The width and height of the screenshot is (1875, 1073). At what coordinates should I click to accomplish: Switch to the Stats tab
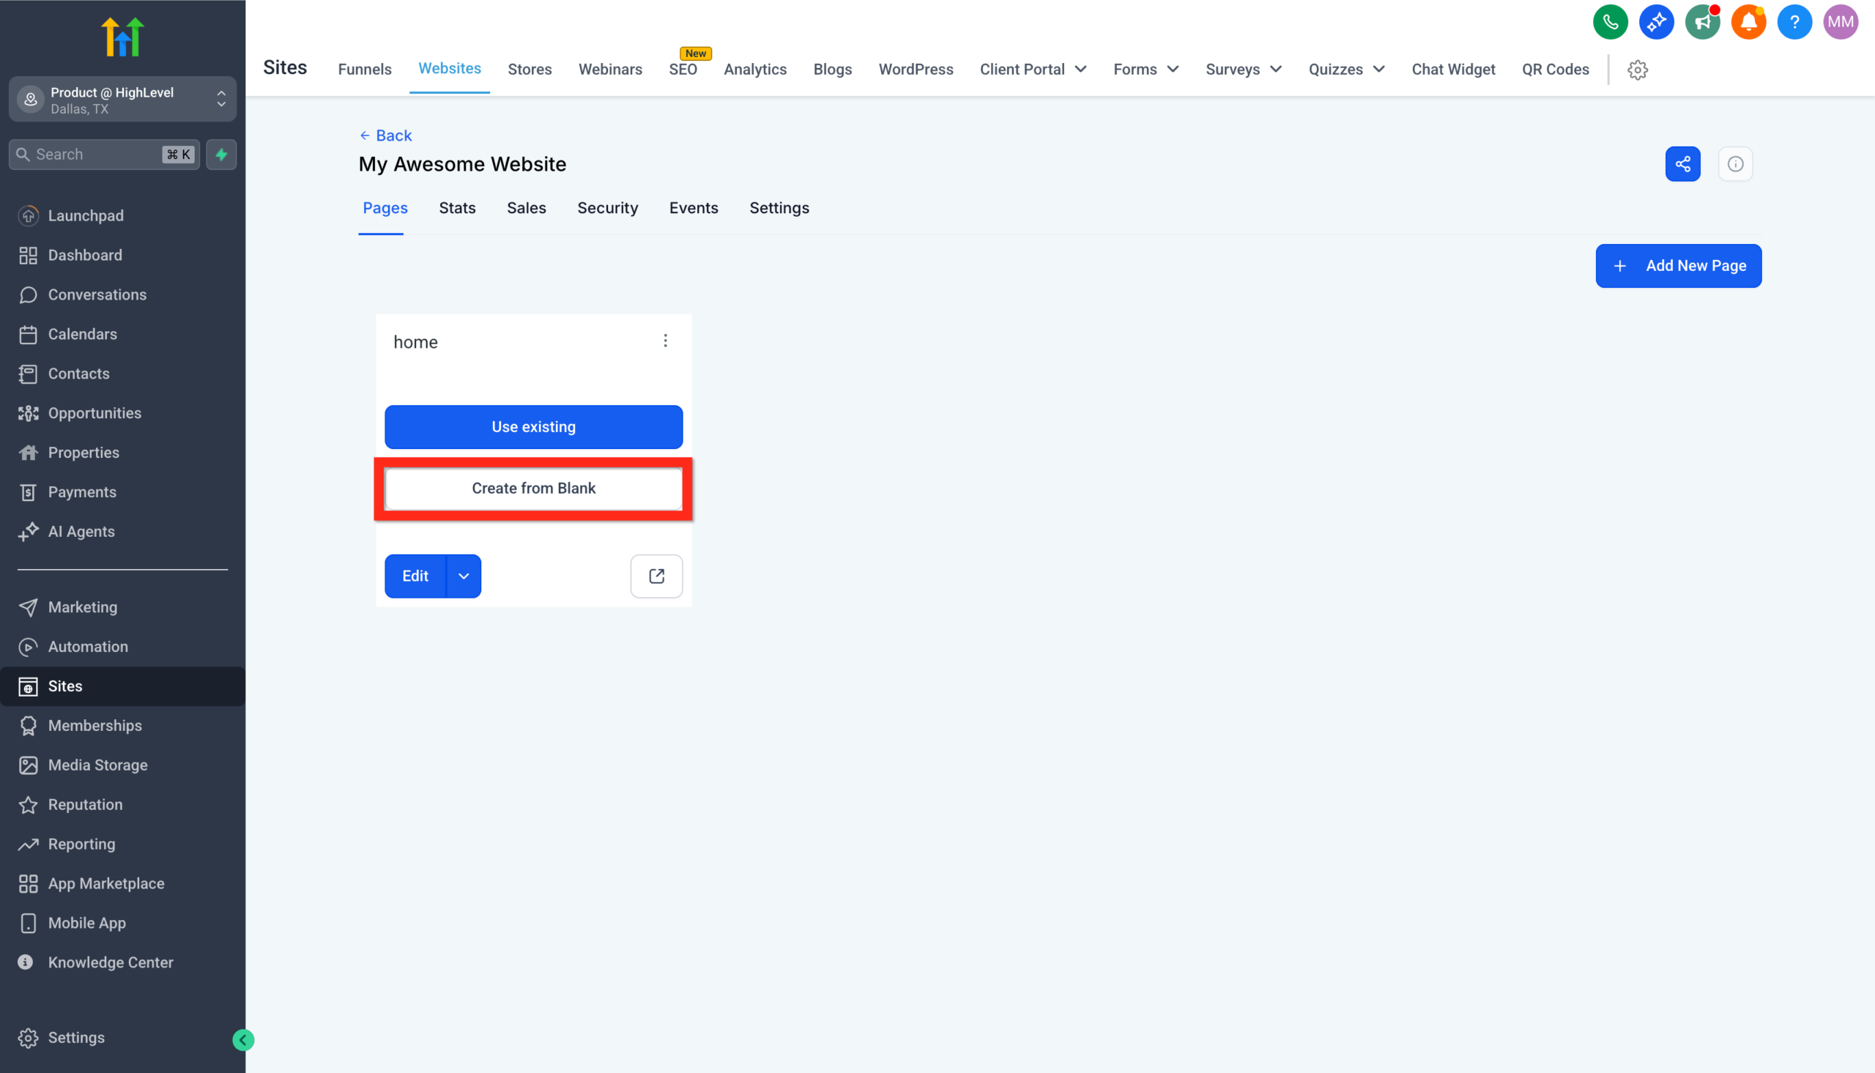pos(457,208)
